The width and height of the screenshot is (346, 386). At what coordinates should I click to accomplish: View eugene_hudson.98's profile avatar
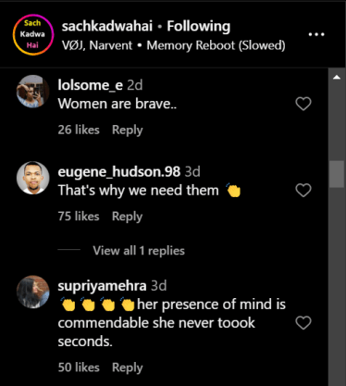(33, 178)
